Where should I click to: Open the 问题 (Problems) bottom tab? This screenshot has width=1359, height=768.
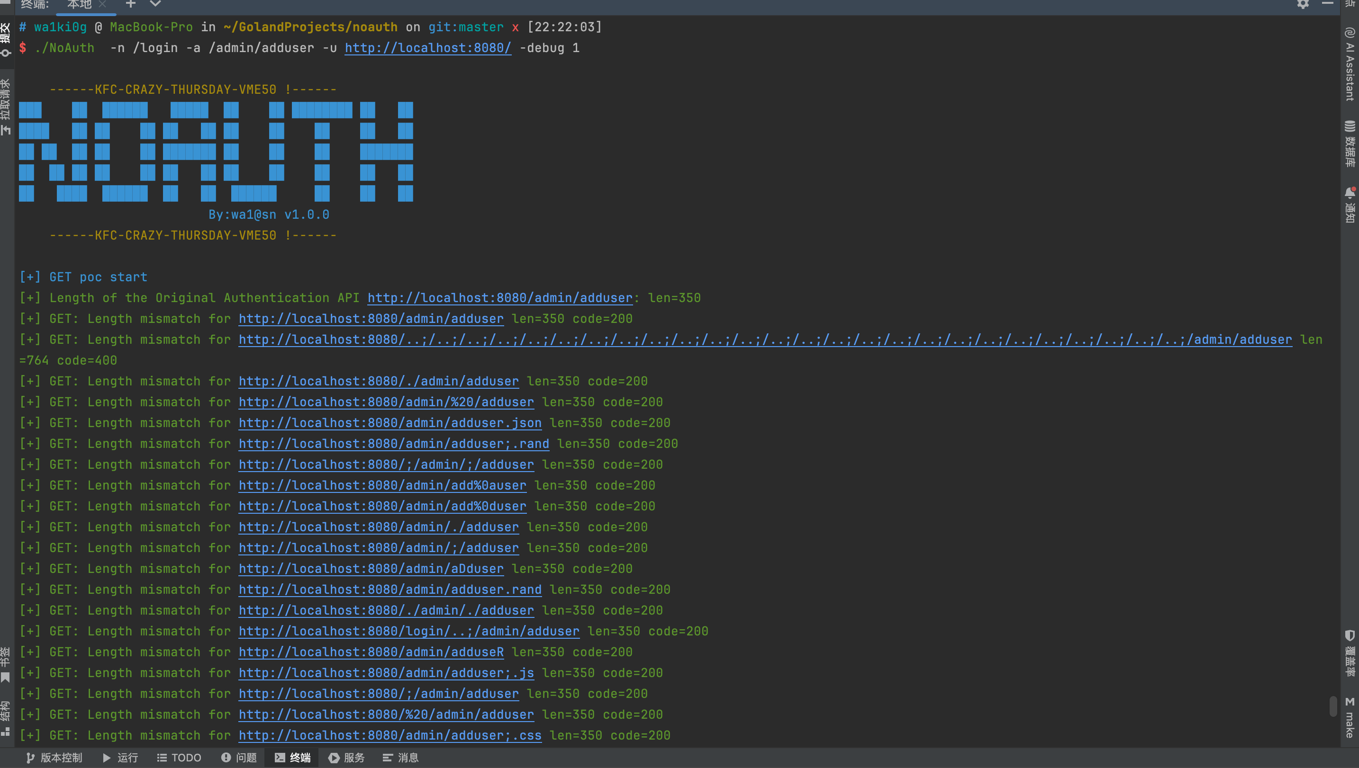tap(239, 758)
